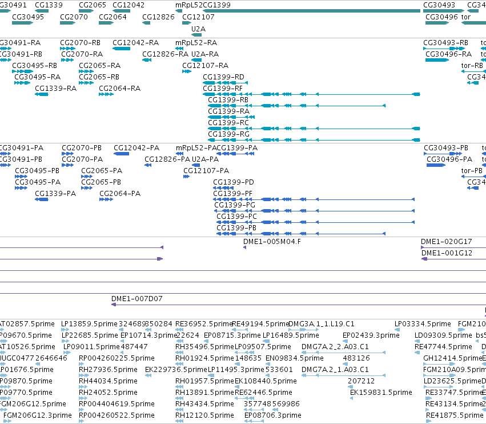
Task: Select the CG30496-PA protein label
Action: [x=449, y=159]
